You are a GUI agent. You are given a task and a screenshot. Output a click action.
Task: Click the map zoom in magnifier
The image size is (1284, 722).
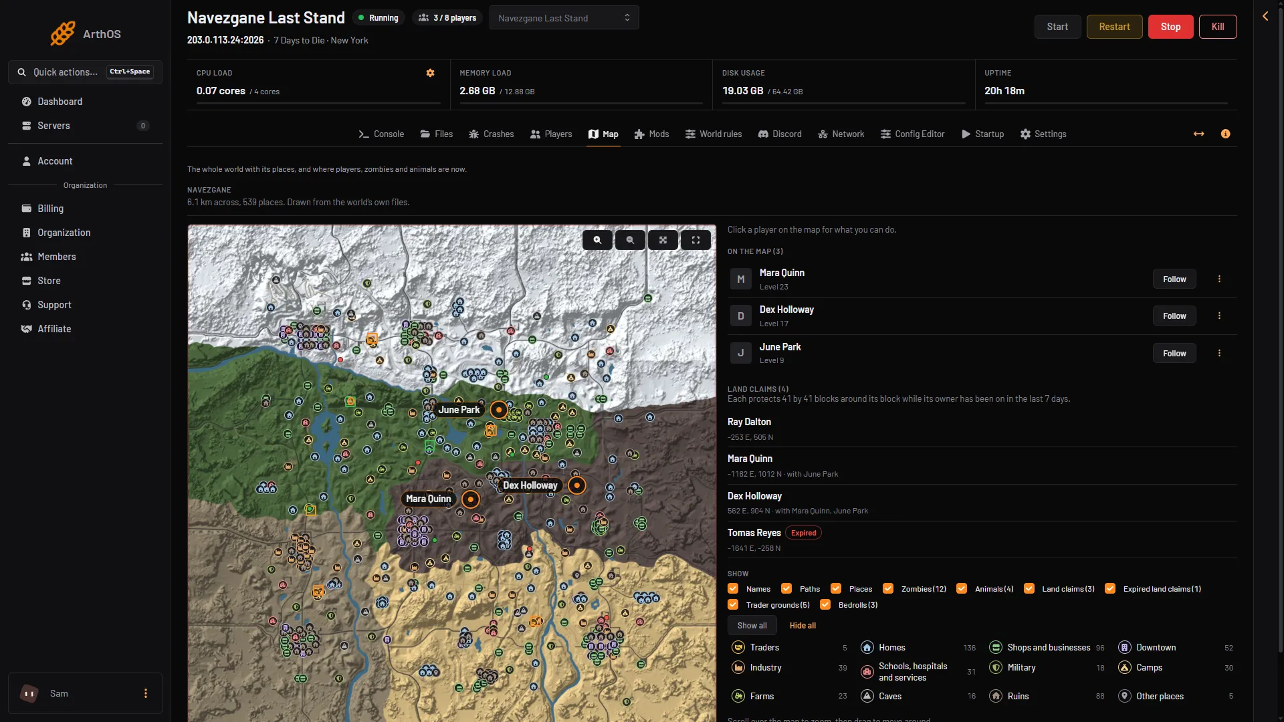(597, 239)
